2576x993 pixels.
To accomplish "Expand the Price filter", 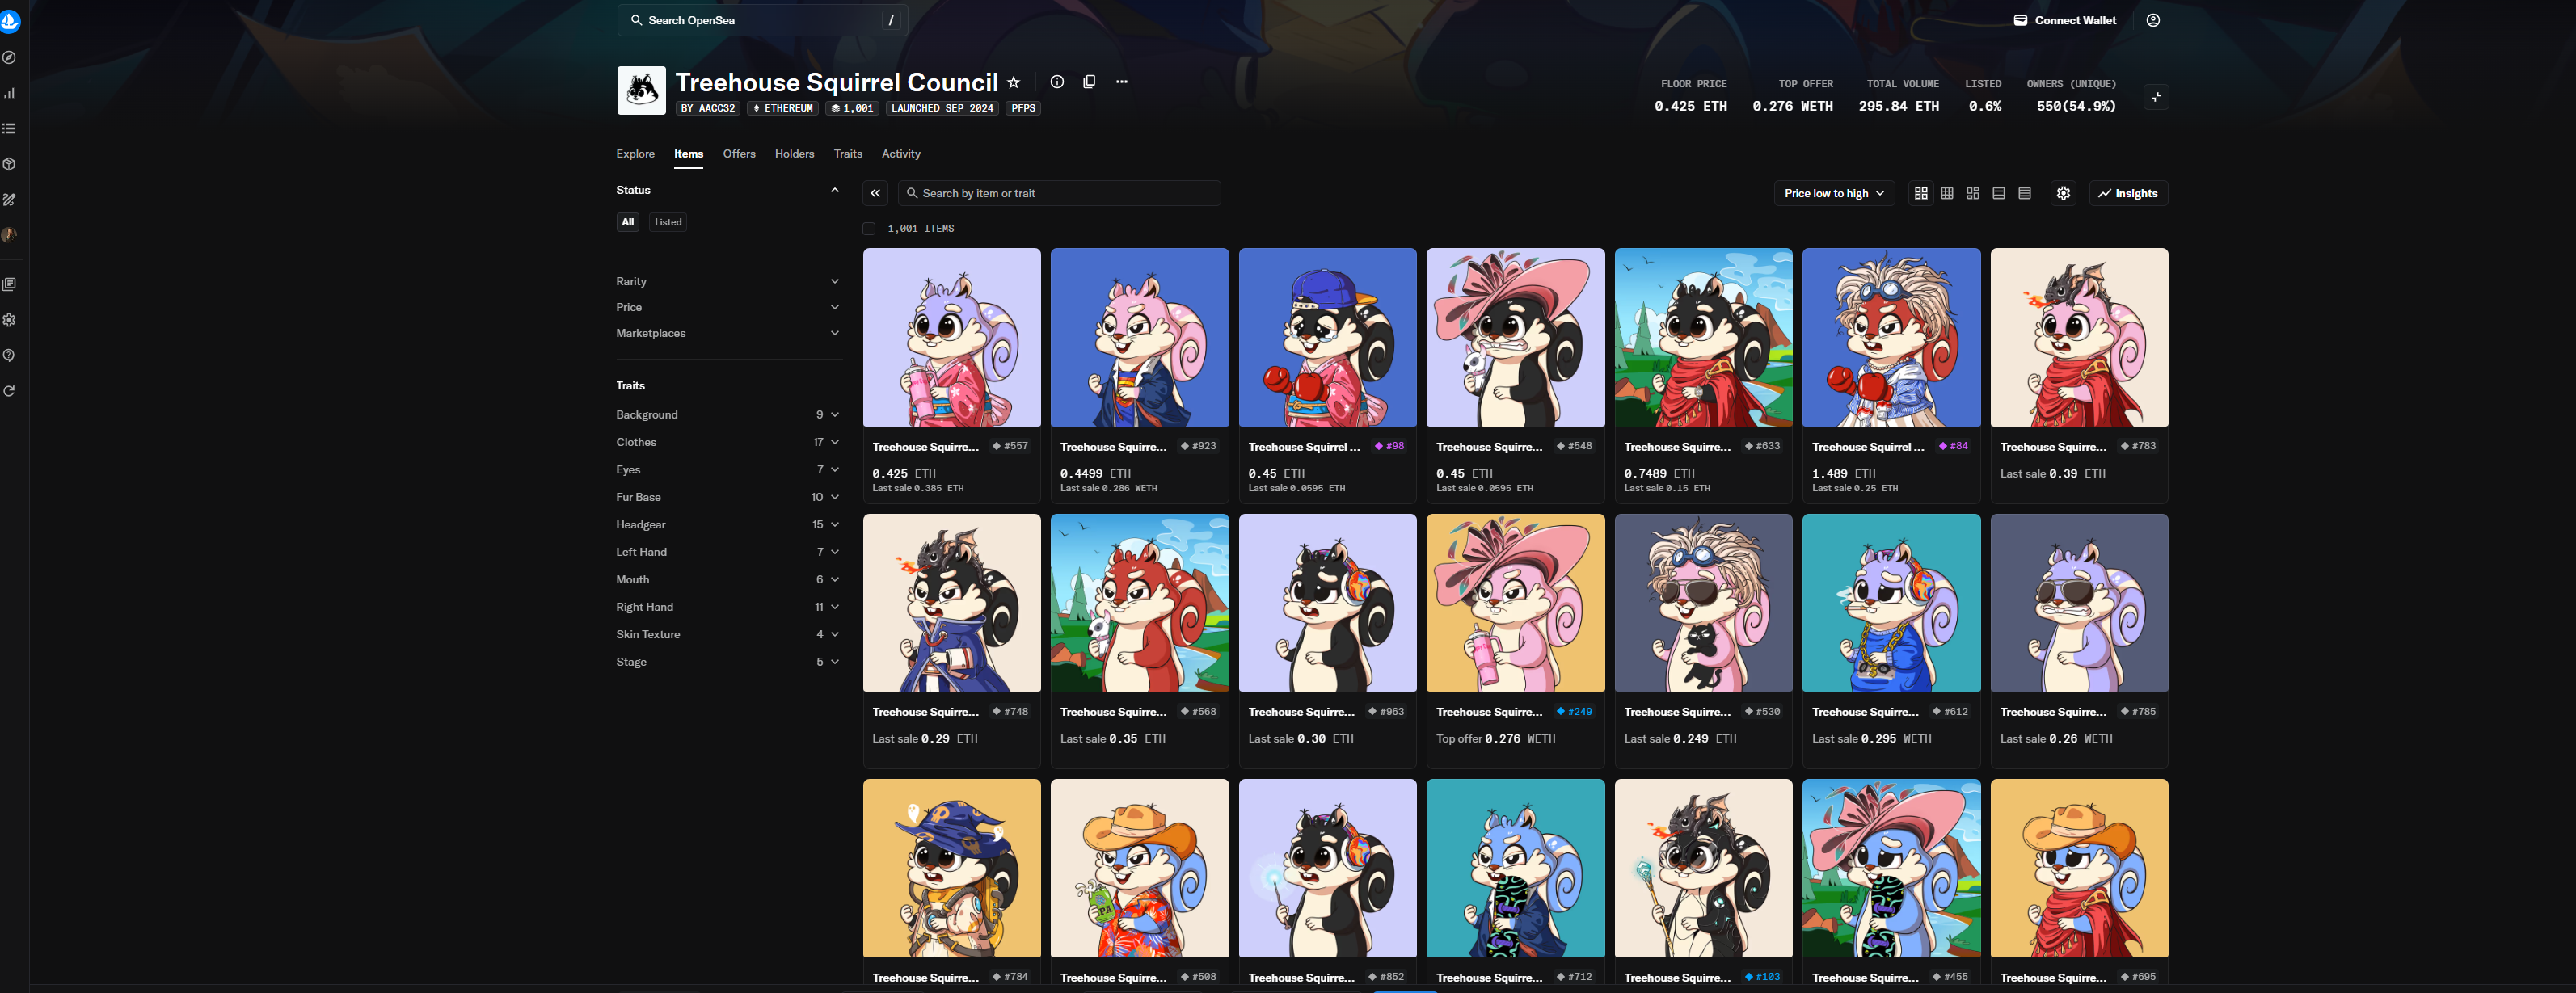I will point(728,307).
